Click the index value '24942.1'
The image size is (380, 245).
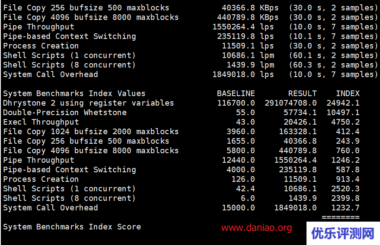[343, 103]
